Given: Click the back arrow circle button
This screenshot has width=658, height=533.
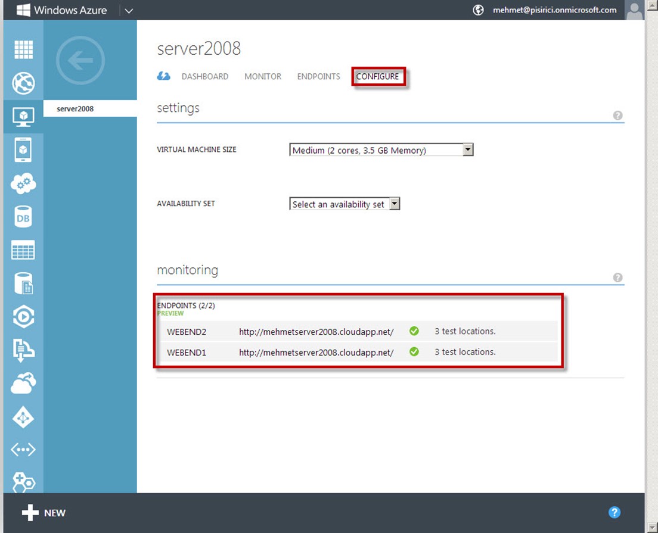Looking at the screenshot, I should click(x=80, y=60).
